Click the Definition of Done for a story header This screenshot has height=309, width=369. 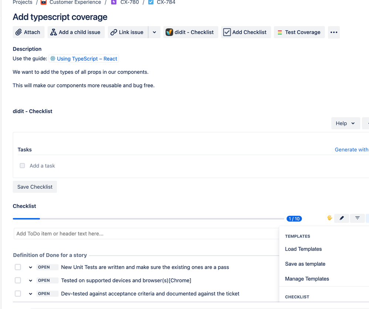tap(50, 255)
